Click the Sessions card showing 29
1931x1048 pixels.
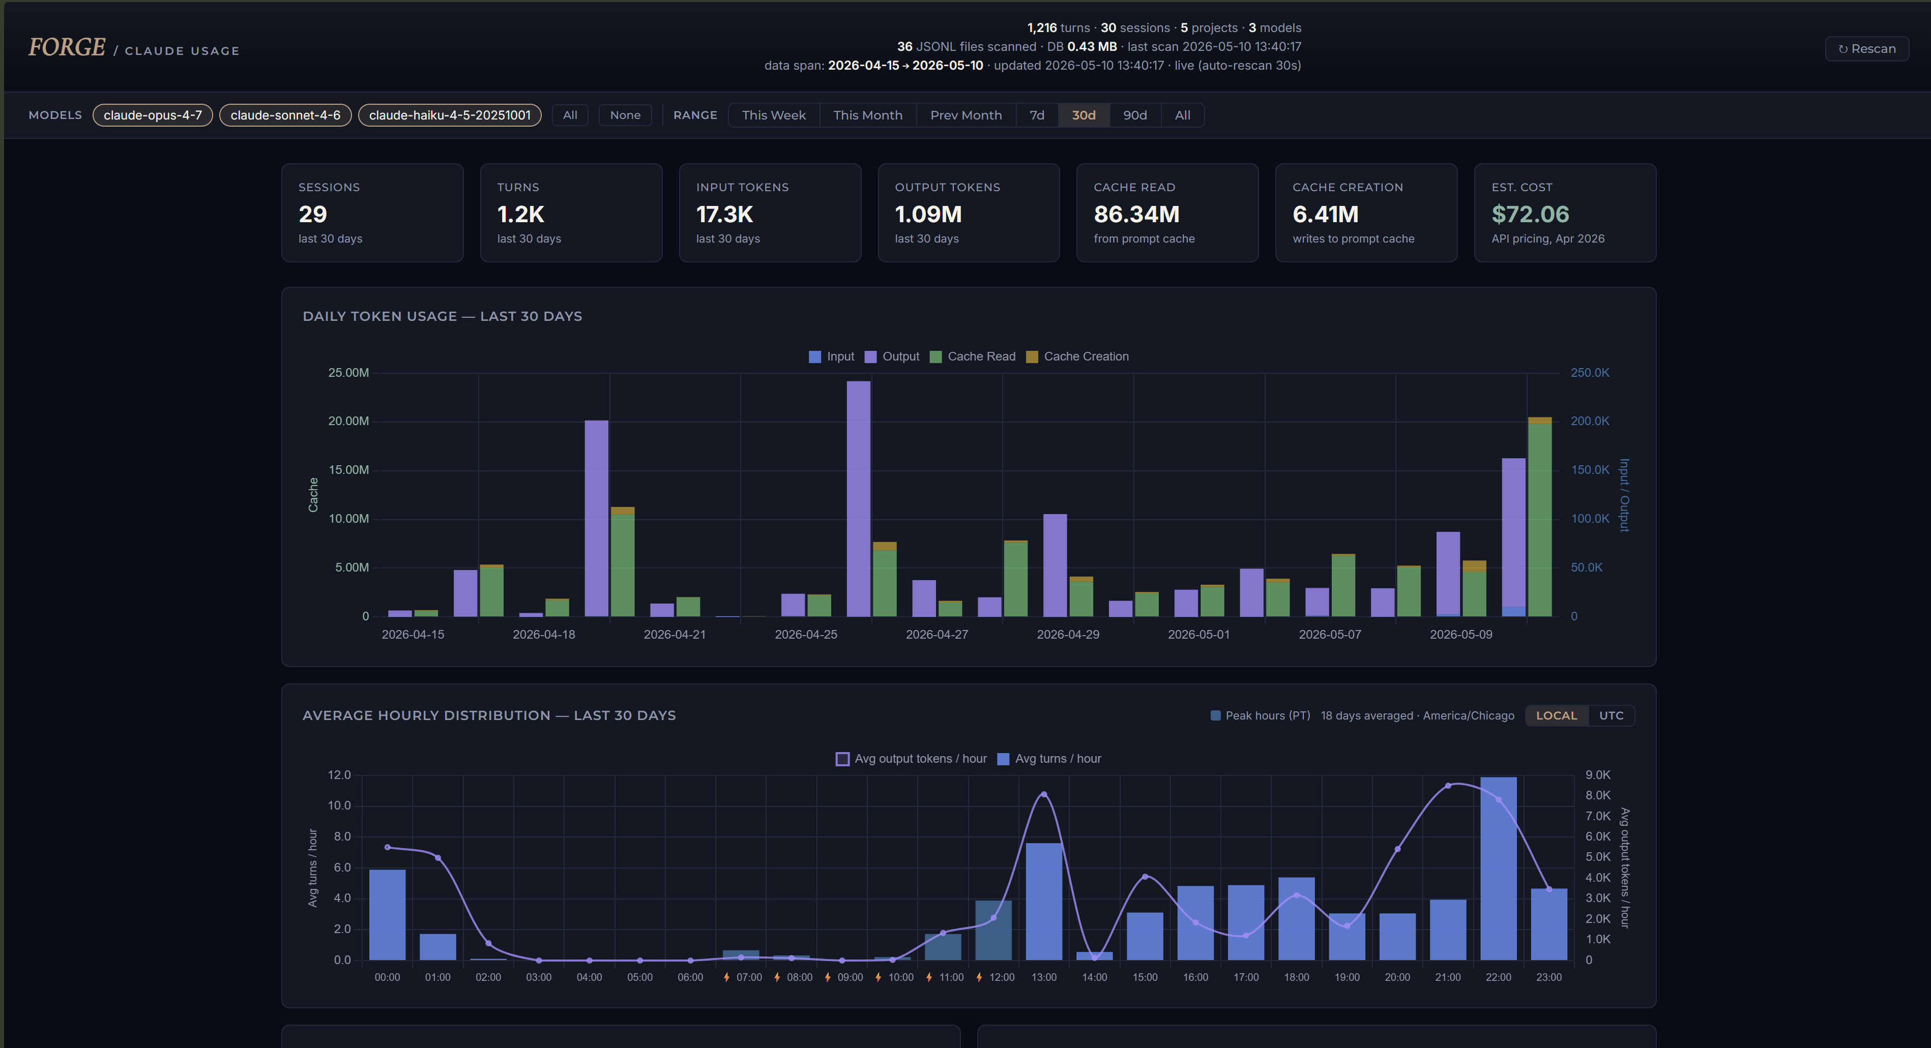pos(372,213)
